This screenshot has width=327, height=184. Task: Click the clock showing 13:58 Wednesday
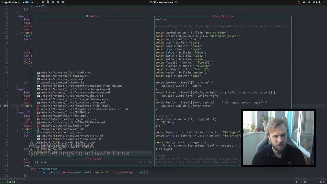[x=163, y=2]
